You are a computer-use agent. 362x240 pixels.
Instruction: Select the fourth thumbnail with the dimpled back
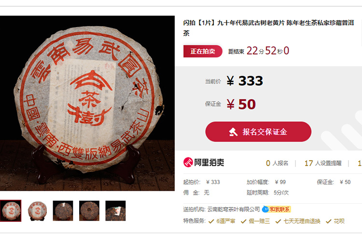point(89,211)
